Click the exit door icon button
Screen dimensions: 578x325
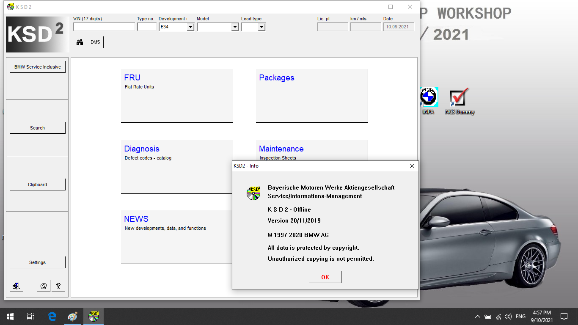(17, 286)
